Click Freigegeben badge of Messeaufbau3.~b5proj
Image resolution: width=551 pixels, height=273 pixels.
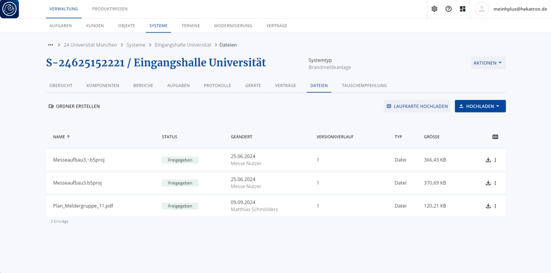point(180,160)
